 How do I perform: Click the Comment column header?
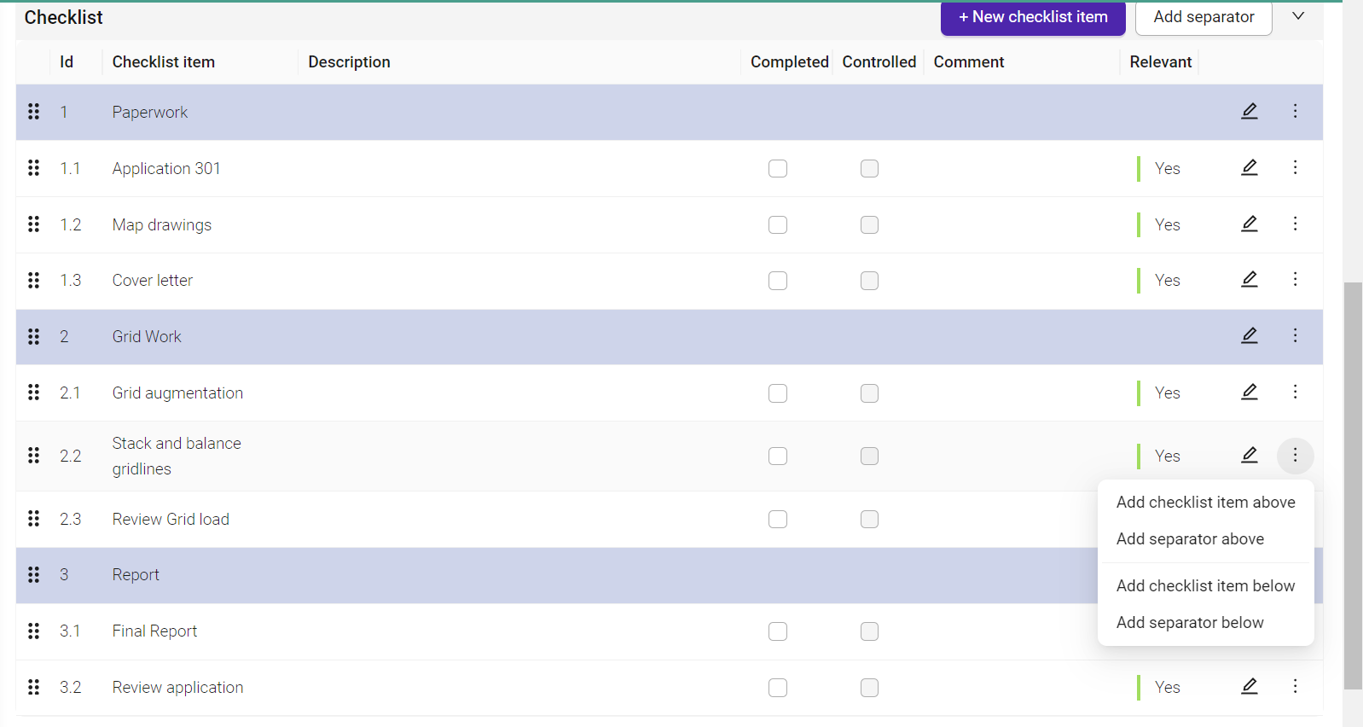click(969, 61)
